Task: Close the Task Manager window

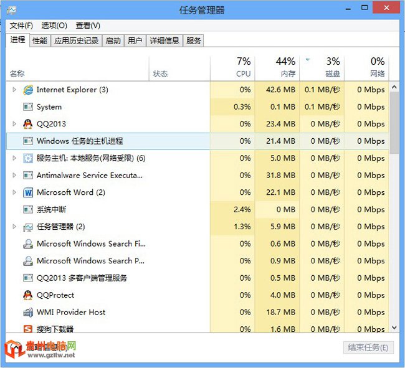Action: point(386,7)
